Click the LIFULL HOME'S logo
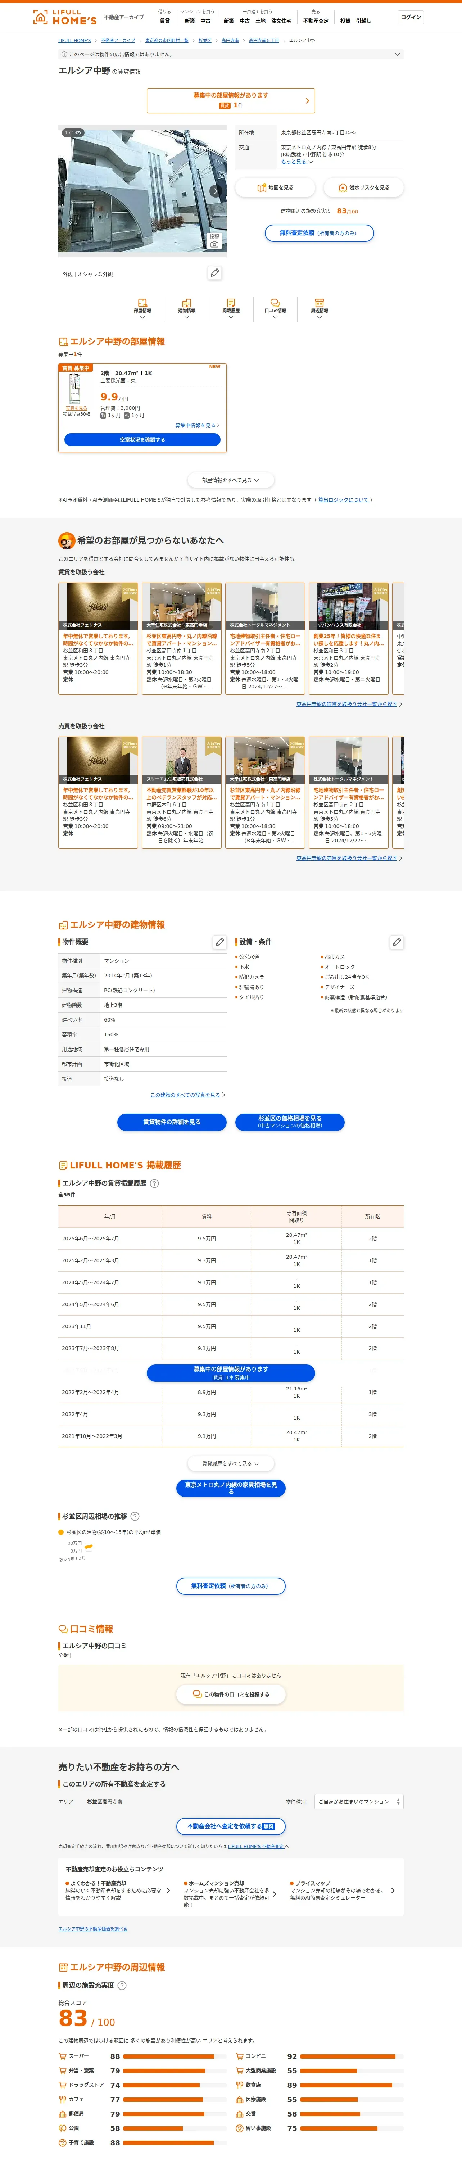 (64, 17)
